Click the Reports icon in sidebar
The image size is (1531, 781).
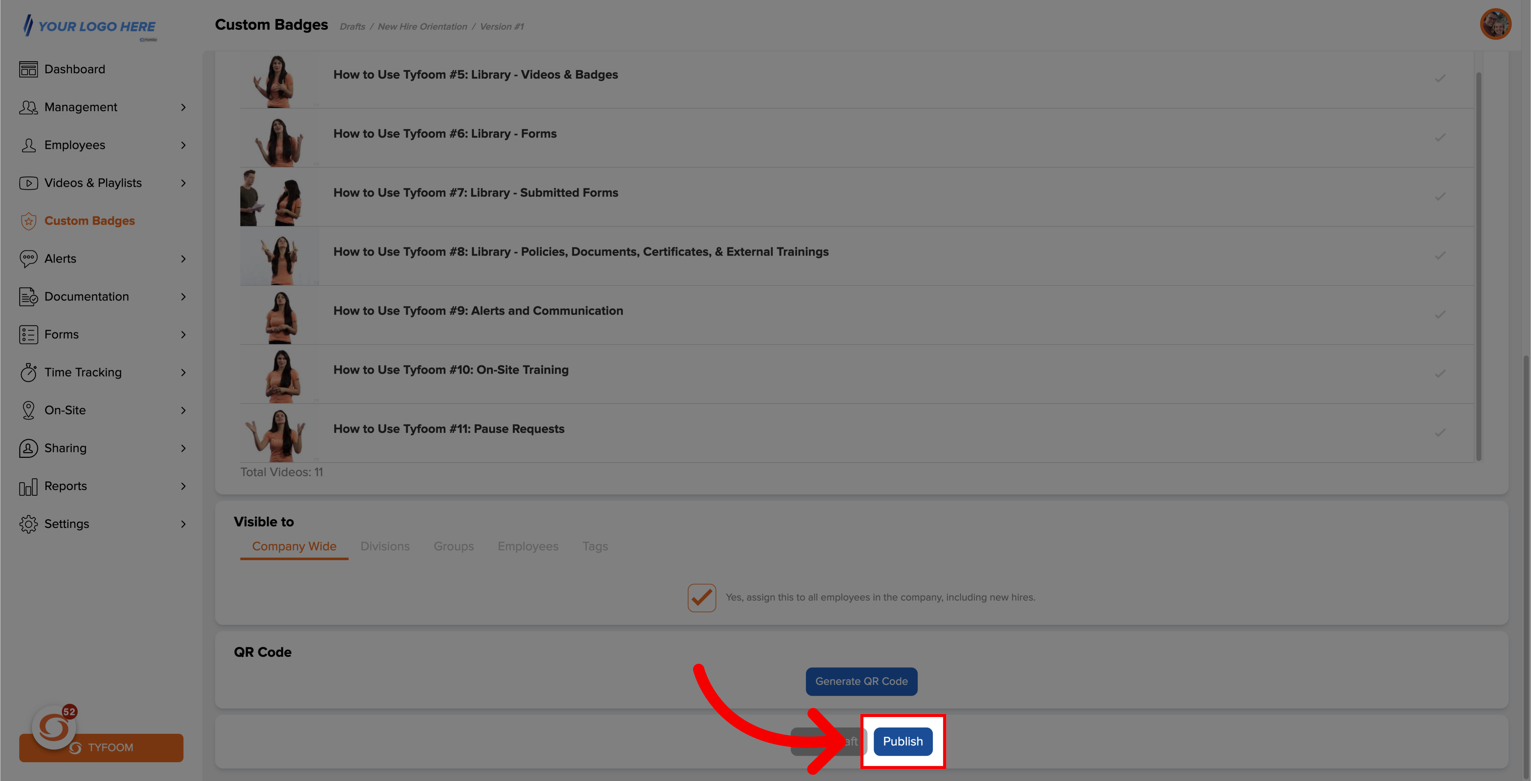click(27, 486)
